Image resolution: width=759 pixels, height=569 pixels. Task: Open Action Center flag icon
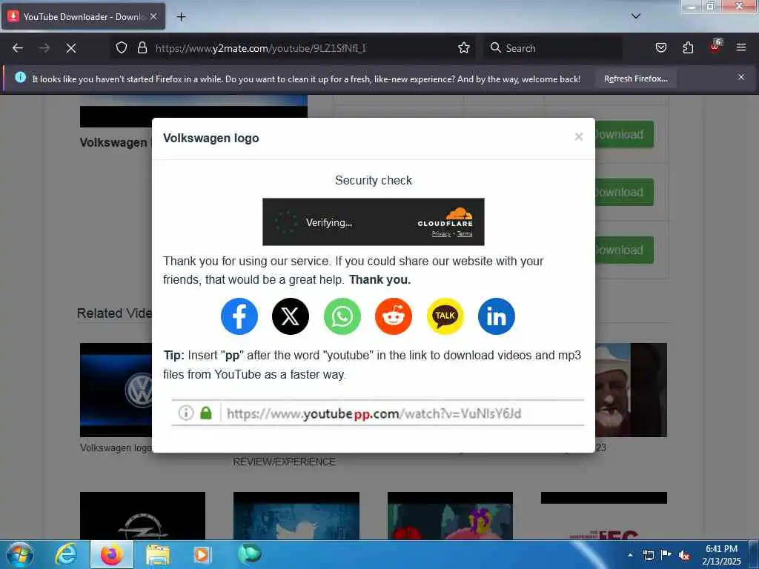click(666, 555)
